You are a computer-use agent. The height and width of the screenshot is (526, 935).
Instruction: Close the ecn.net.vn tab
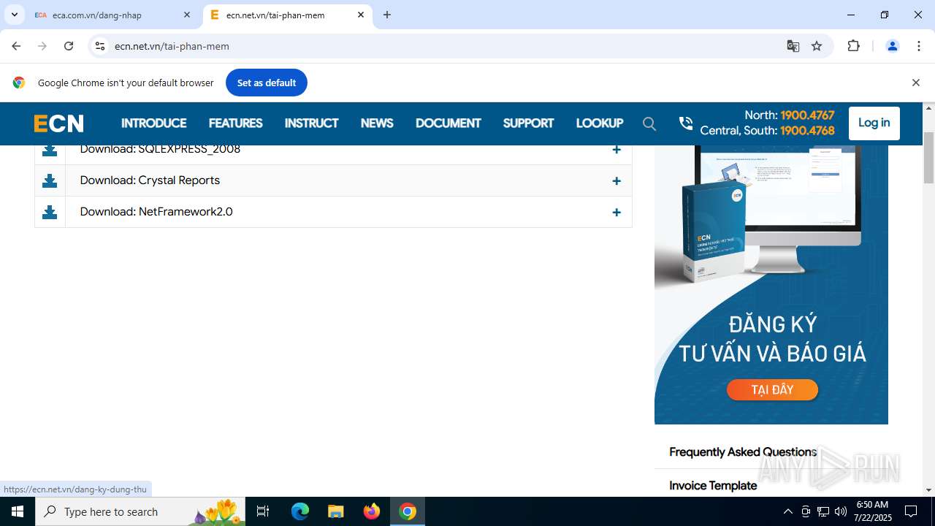click(361, 15)
